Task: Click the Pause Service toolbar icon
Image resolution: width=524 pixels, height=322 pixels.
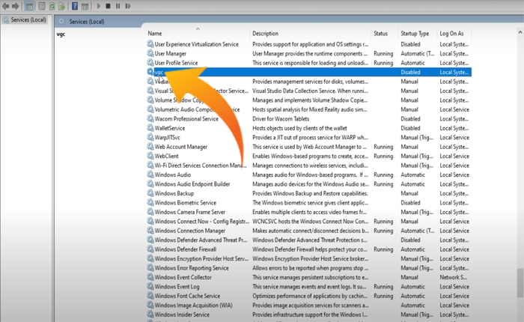Action: click(x=118, y=6)
